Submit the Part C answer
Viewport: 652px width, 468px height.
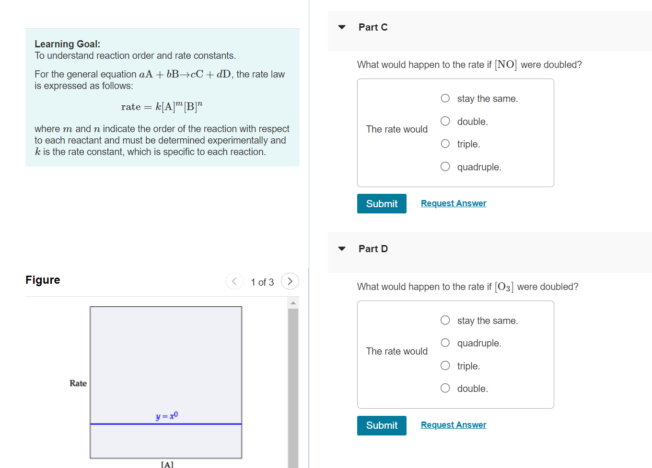click(x=382, y=203)
